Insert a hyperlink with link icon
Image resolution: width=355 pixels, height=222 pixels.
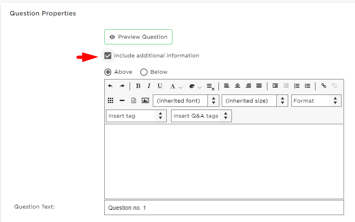[324, 86]
